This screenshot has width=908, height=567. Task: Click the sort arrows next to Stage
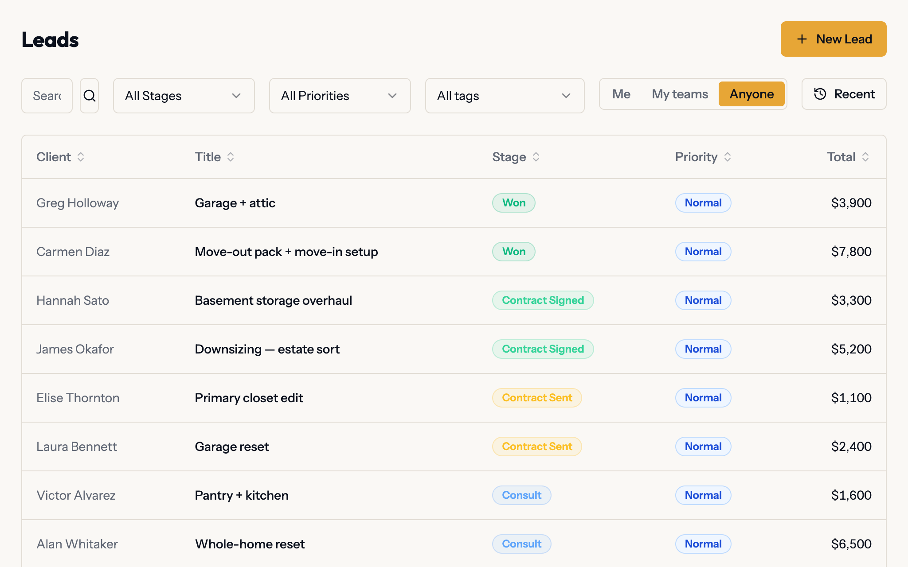(536, 157)
